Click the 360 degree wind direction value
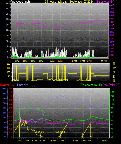 (8, 64)
